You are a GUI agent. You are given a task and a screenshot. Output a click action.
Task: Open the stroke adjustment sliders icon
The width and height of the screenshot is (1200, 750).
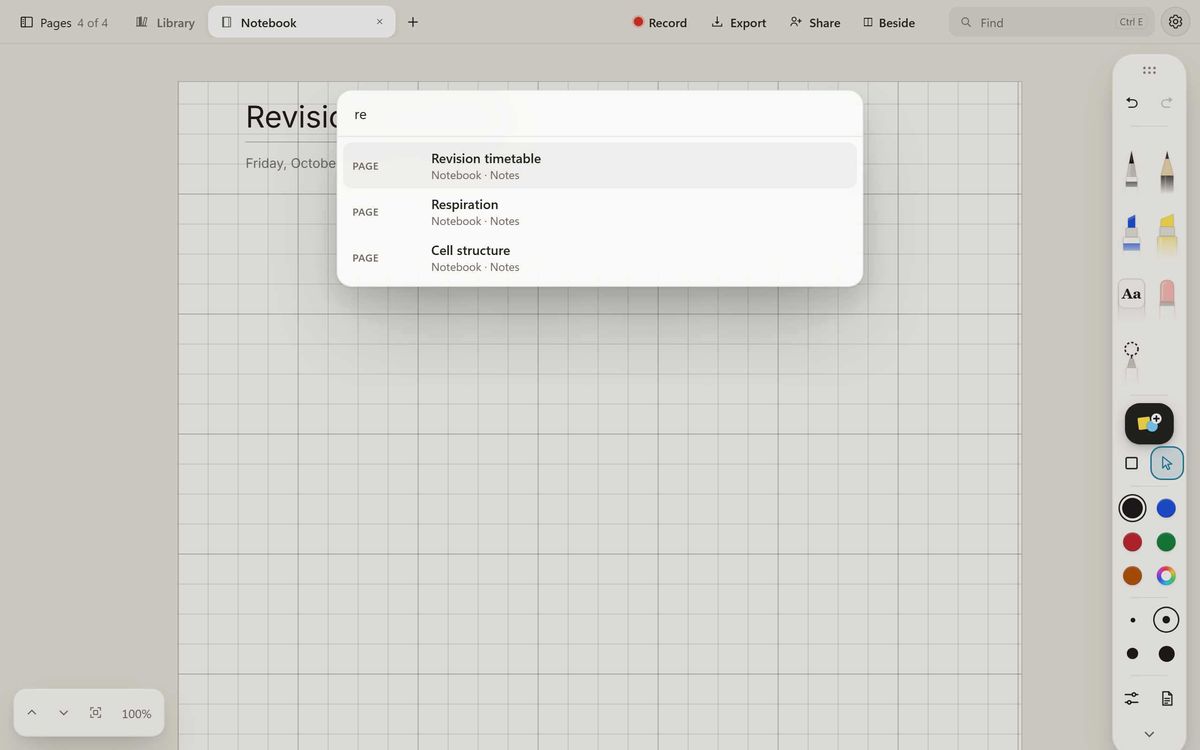click(x=1132, y=698)
